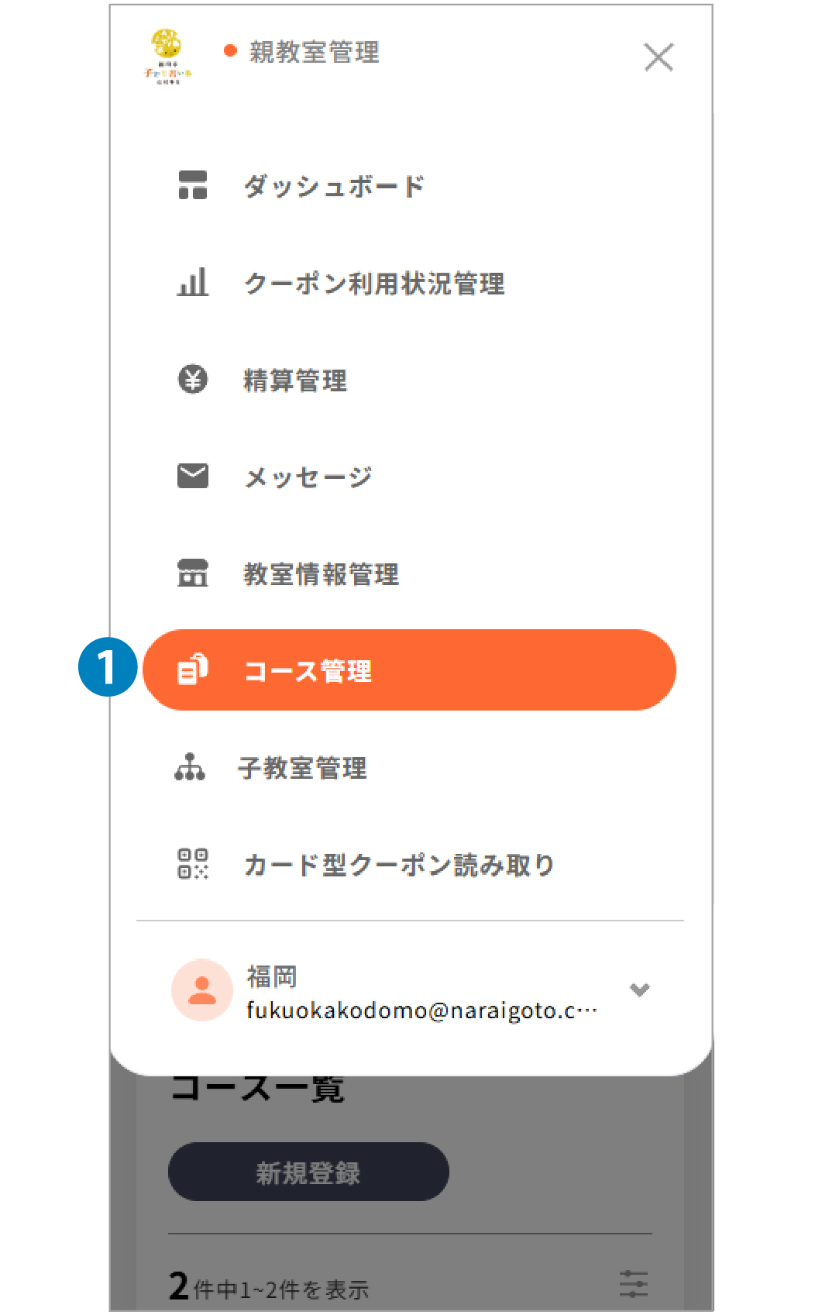Screen dimensions: 822x1315
Task: Expand the 福岡 account chevron
Action: click(639, 990)
